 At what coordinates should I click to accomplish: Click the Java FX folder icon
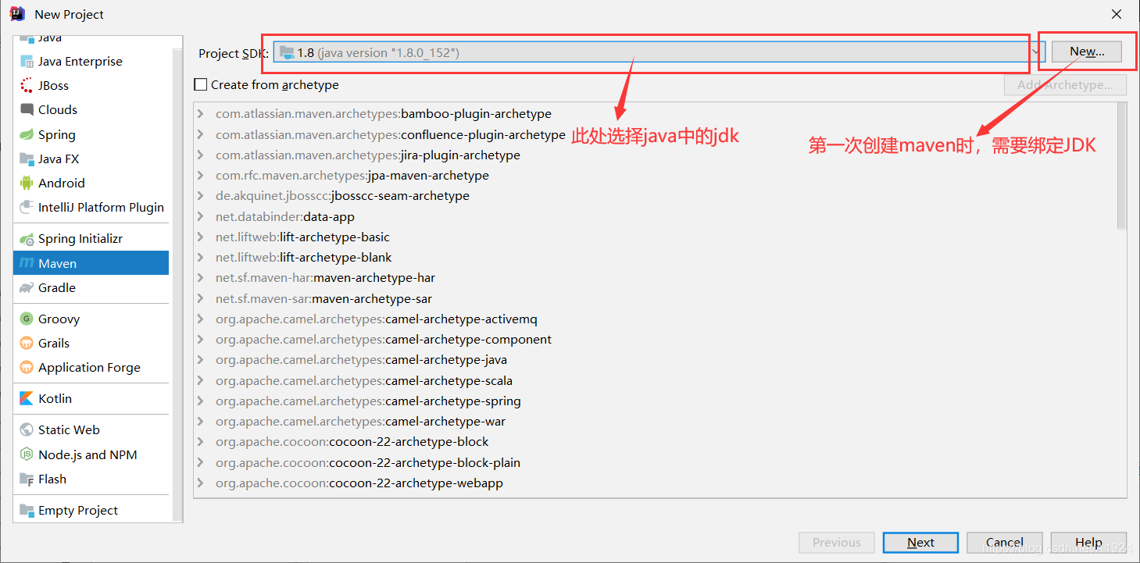tap(27, 159)
